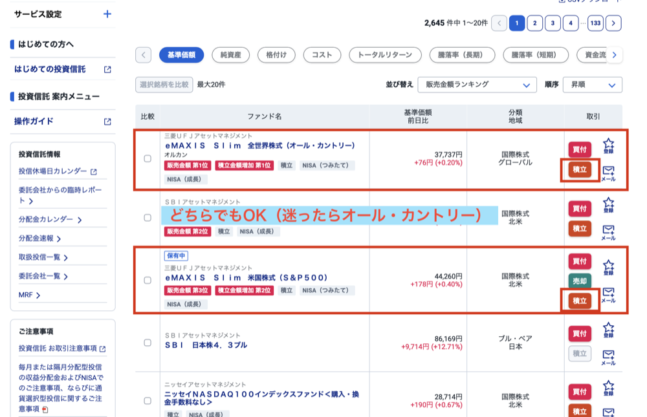This screenshot has width=647, height=417.
Task: Click 買付 for 米国株式 S&P500 fund
Action: coord(580,261)
